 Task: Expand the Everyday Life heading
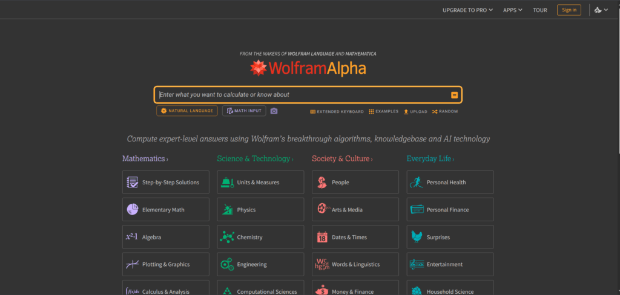click(430, 159)
